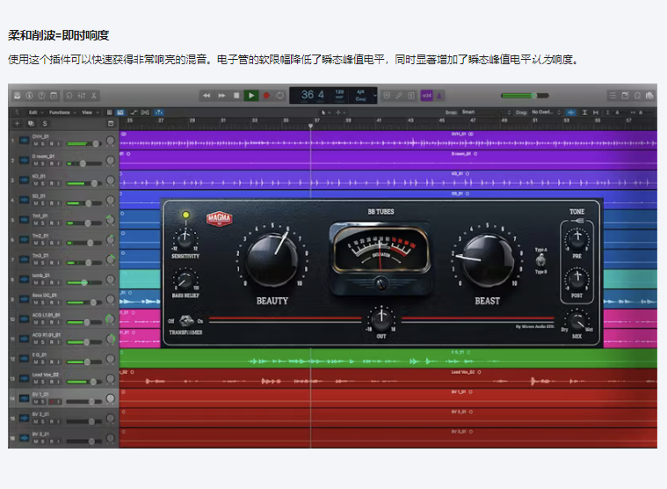Click the Rewind transport button

pyautogui.click(x=207, y=95)
